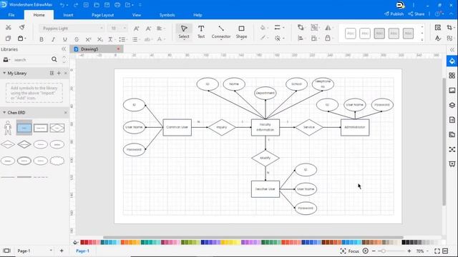Toggle Bold formatting
Screen dimensions: 458x257
point(42,39)
